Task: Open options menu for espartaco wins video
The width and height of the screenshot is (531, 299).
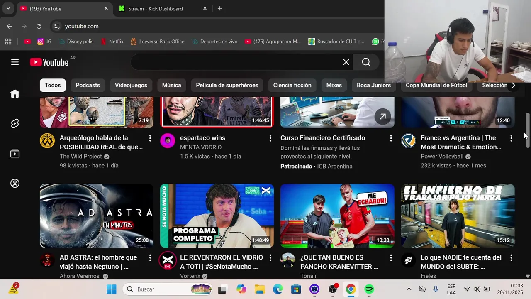Action: coord(270,138)
